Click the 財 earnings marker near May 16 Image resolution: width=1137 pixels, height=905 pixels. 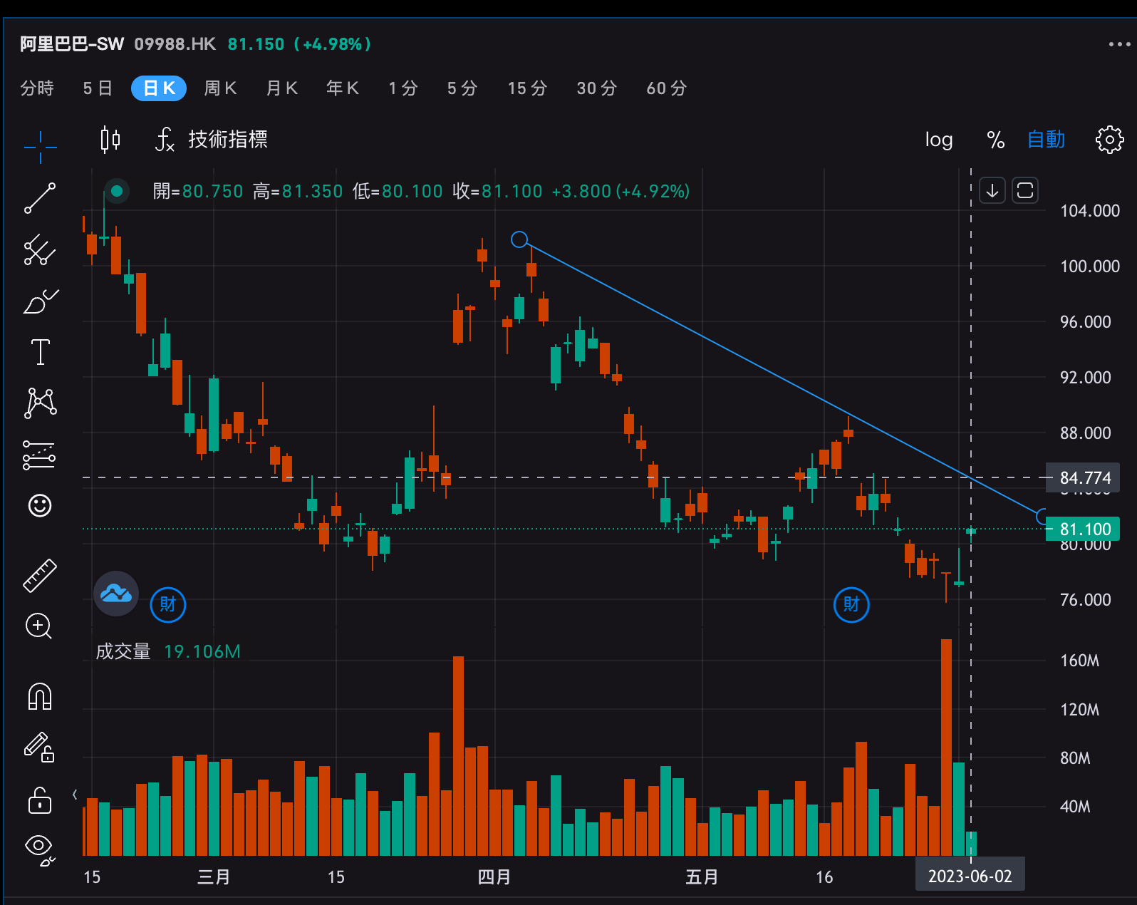tap(851, 604)
